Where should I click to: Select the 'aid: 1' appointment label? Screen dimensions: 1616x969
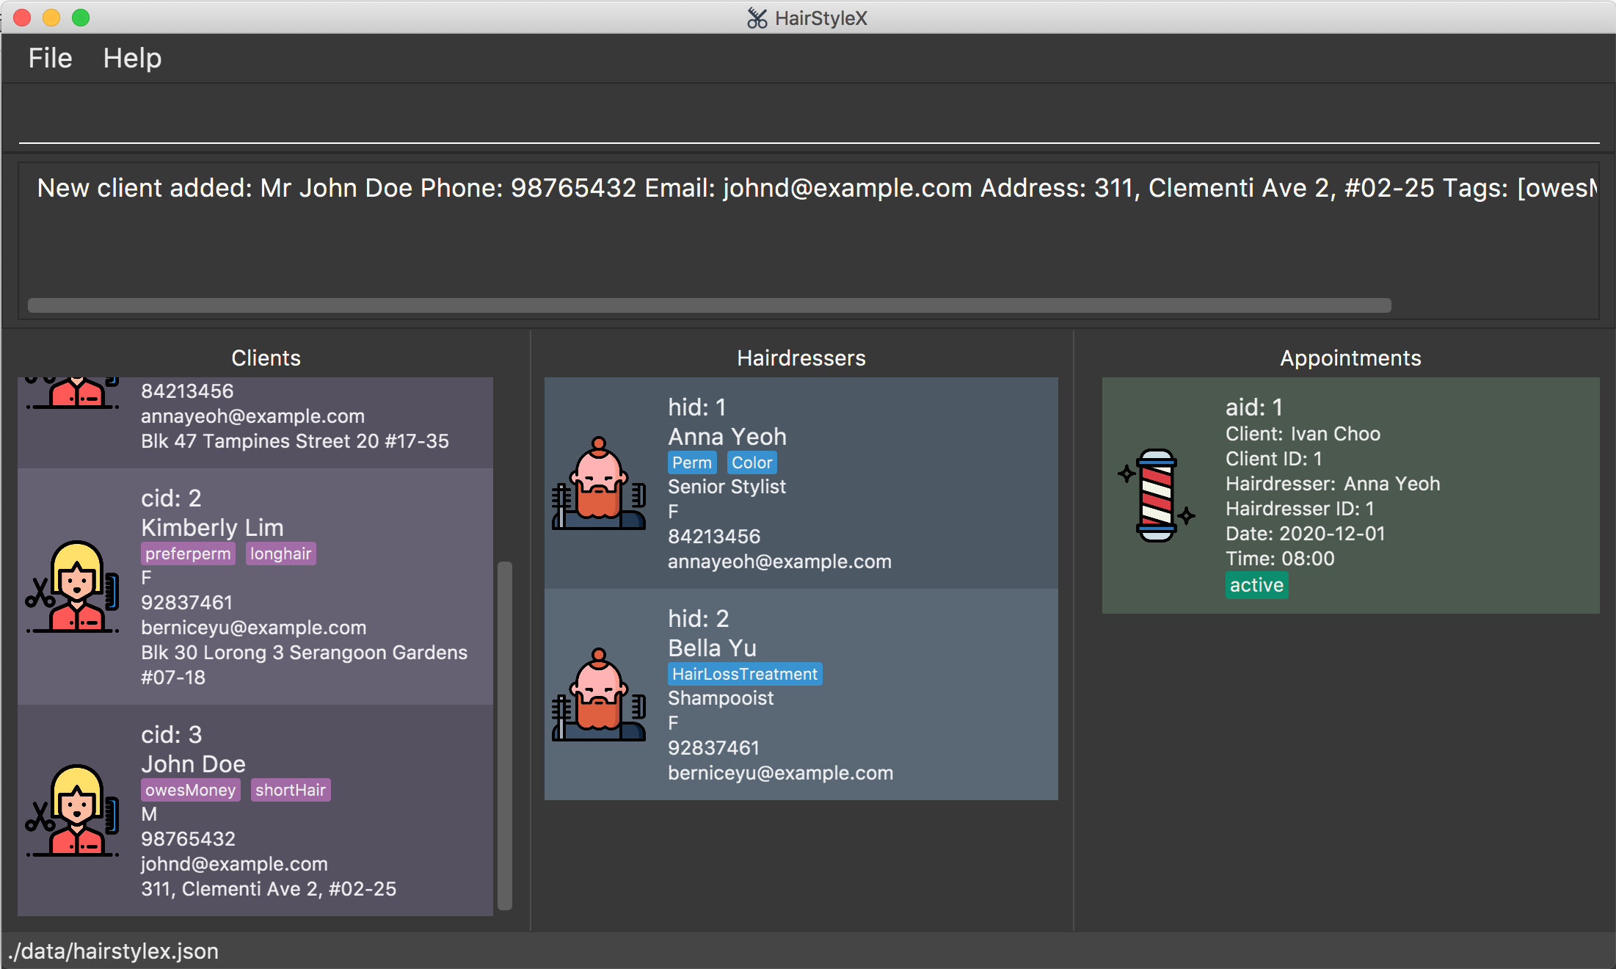click(1254, 407)
